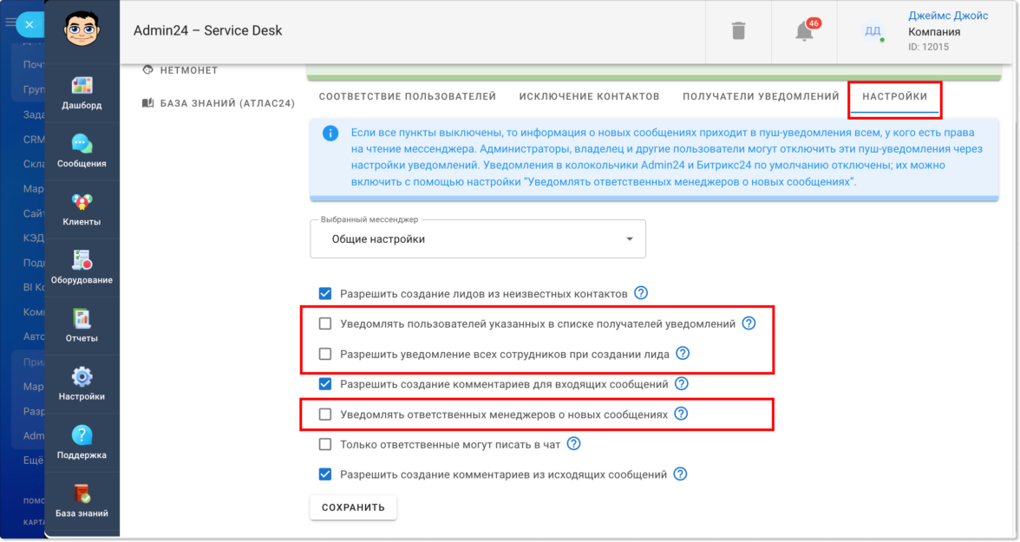Check Только ответственные могут писать в чат
This screenshot has width=1020, height=542.
pos(325,444)
